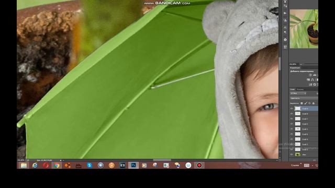Open the dark filmstrip taskbar application
The width and height of the screenshot is (335, 188).
point(122,165)
